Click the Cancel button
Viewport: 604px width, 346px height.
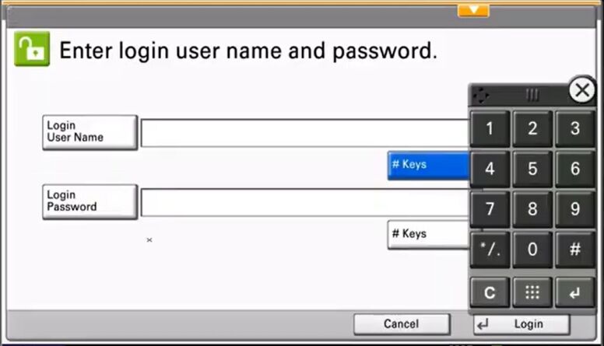click(x=402, y=324)
